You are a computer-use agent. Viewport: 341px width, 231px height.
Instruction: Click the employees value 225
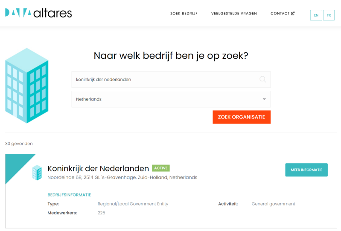(101, 213)
